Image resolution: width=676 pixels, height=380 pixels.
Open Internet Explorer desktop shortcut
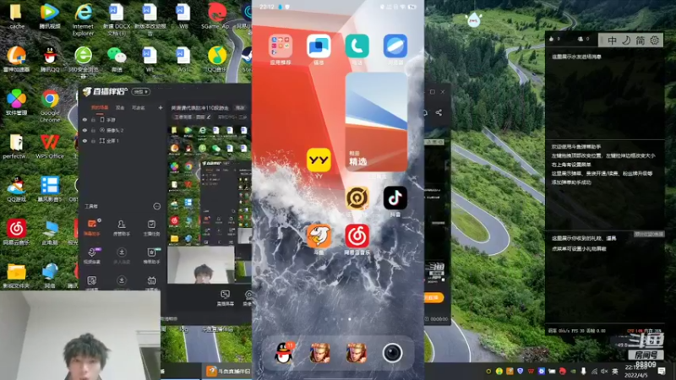click(x=83, y=19)
